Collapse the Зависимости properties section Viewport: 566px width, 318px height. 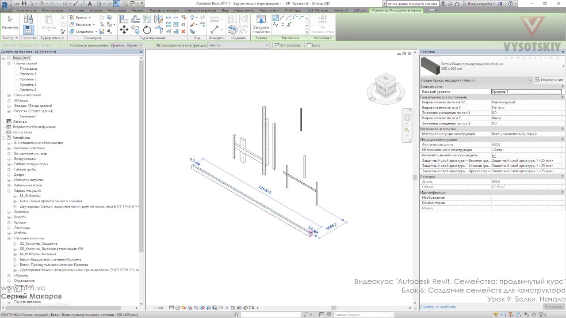tap(562, 87)
